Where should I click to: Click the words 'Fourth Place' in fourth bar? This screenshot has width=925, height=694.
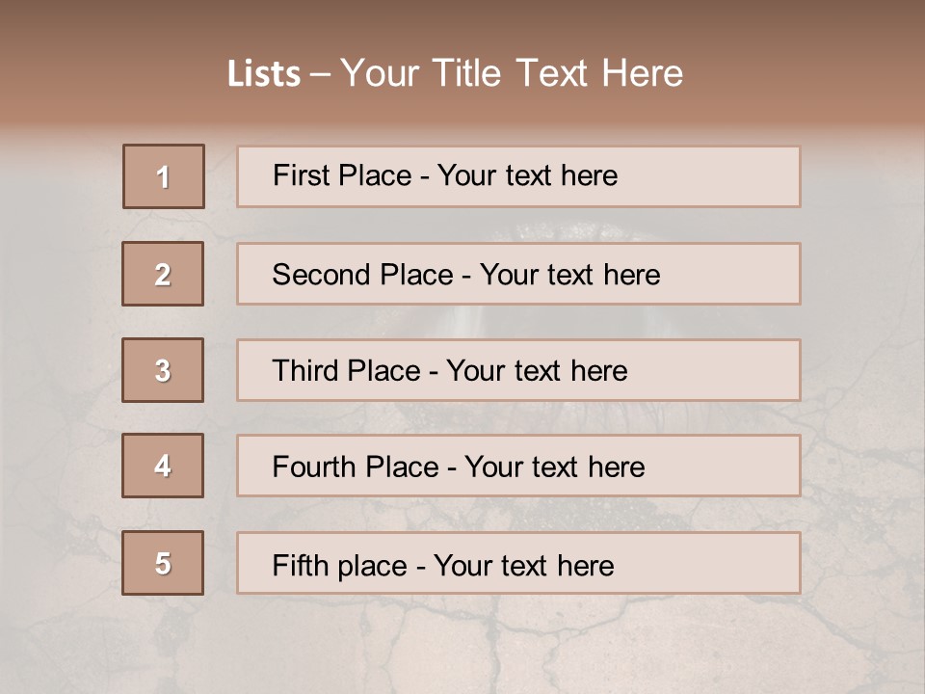(356, 467)
